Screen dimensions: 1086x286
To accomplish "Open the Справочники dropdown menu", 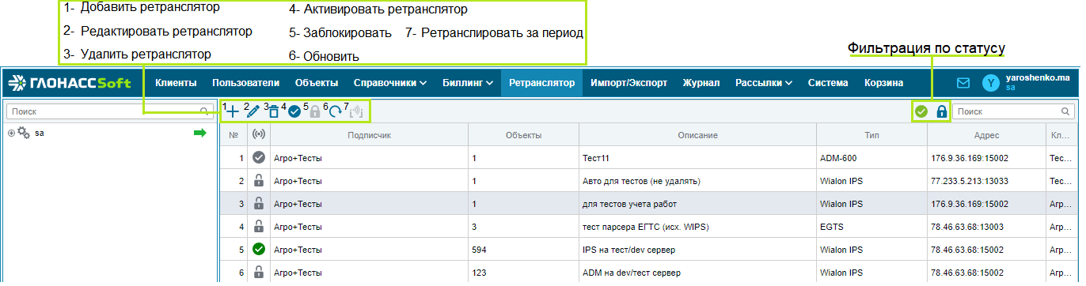I will (x=390, y=83).
